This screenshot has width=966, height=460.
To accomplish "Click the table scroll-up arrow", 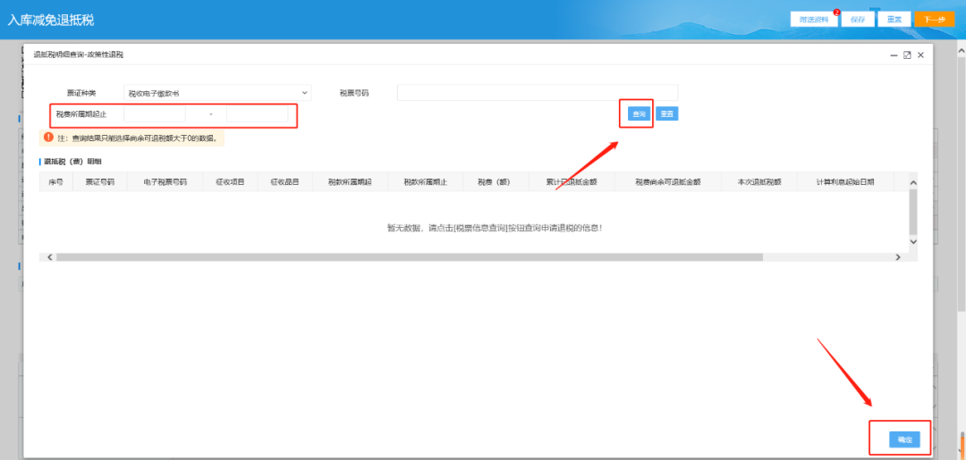I will click(913, 182).
